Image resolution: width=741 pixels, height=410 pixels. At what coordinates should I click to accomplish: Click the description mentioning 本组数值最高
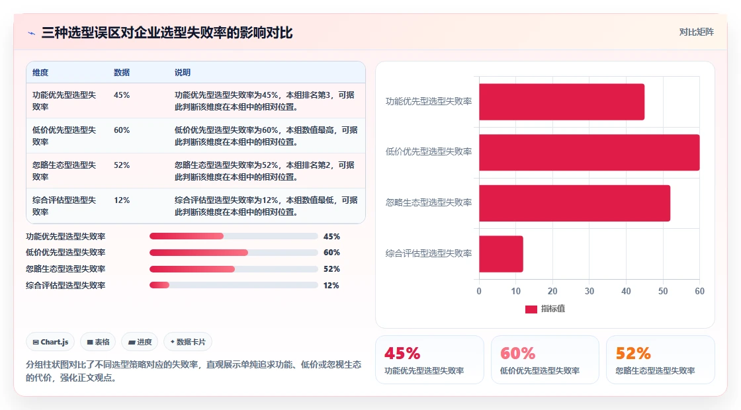coord(266,136)
